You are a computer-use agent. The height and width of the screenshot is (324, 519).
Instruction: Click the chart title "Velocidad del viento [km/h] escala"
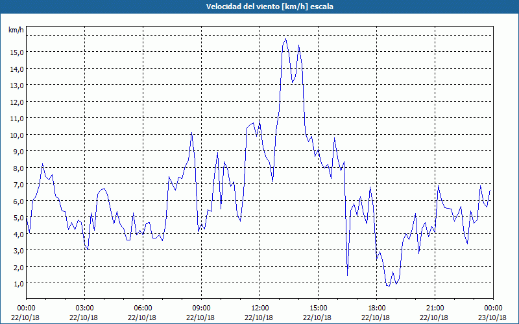[x=269, y=6]
